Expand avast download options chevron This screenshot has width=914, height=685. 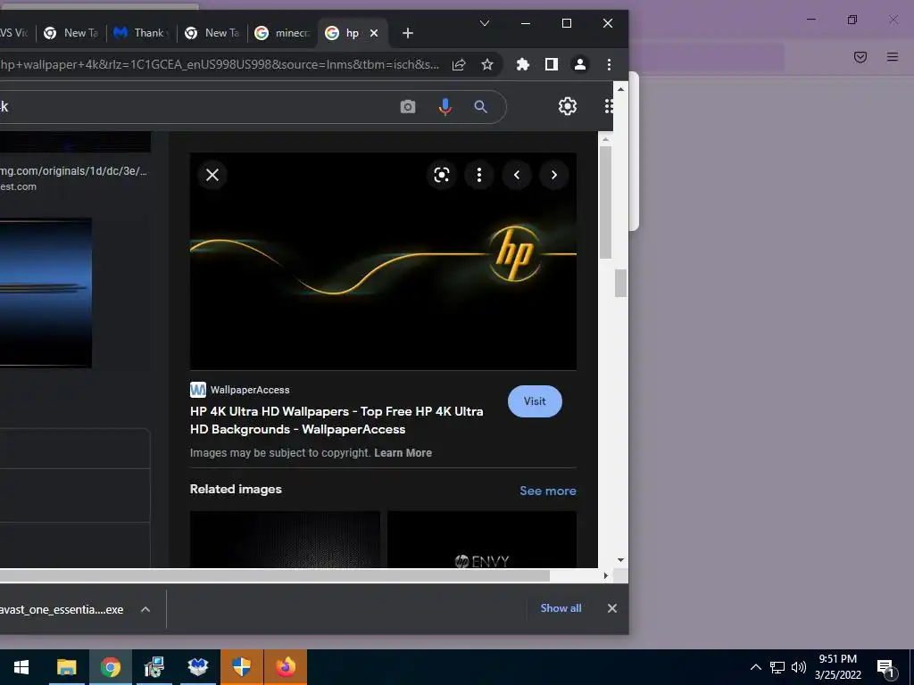(x=145, y=609)
